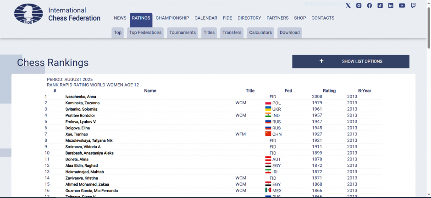The width and height of the screenshot is (431, 198).
Task: Click the Download sub-tab
Action: pyautogui.click(x=289, y=32)
